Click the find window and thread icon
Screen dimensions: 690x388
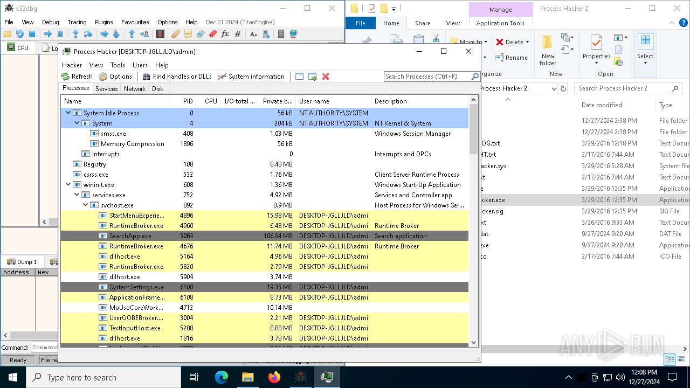(x=313, y=77)
